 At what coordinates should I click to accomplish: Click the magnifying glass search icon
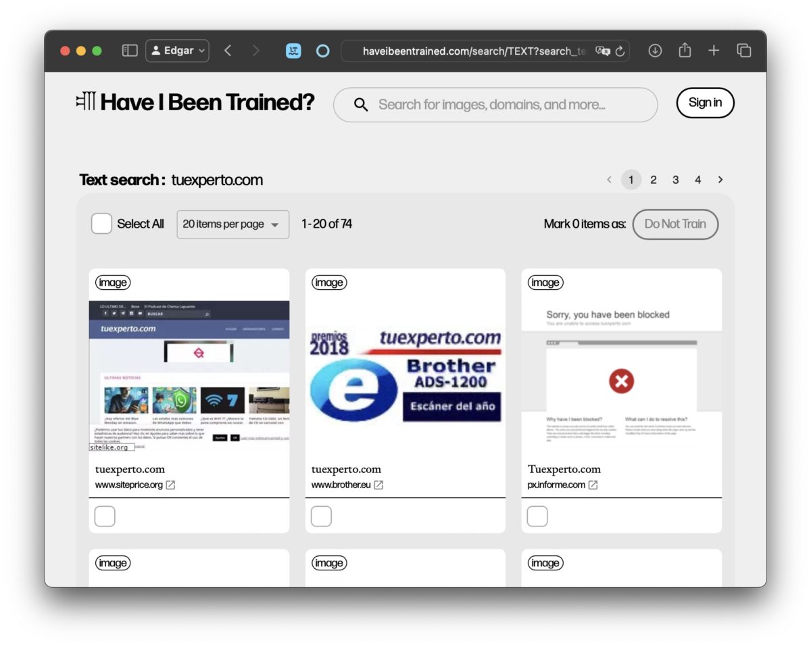point(361,105)
